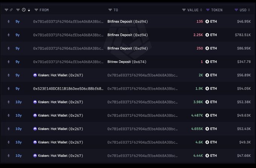Select the $49.3K USD amount
The width and height of the screenshot is (256, 168).
tap(245, 142)
